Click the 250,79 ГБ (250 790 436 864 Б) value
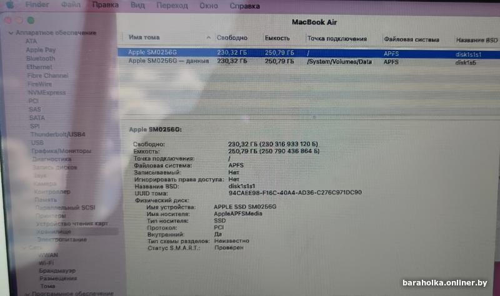This screenshot has width=500, height=296. tap(274, 151)
